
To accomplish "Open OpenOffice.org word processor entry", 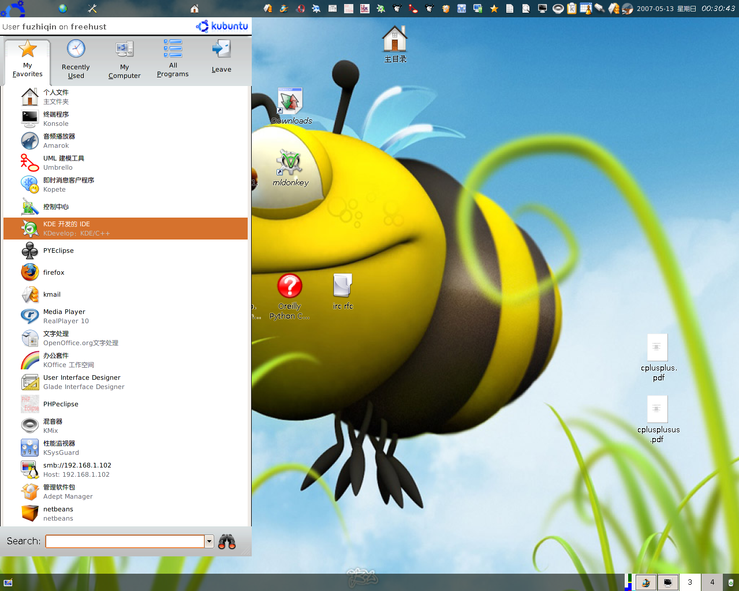I will [x=126, y=338].
